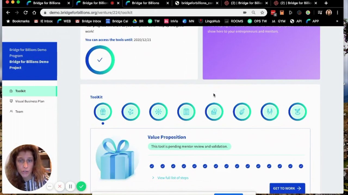Click the last step checkmark of Value Proposition

coord(301,166)
